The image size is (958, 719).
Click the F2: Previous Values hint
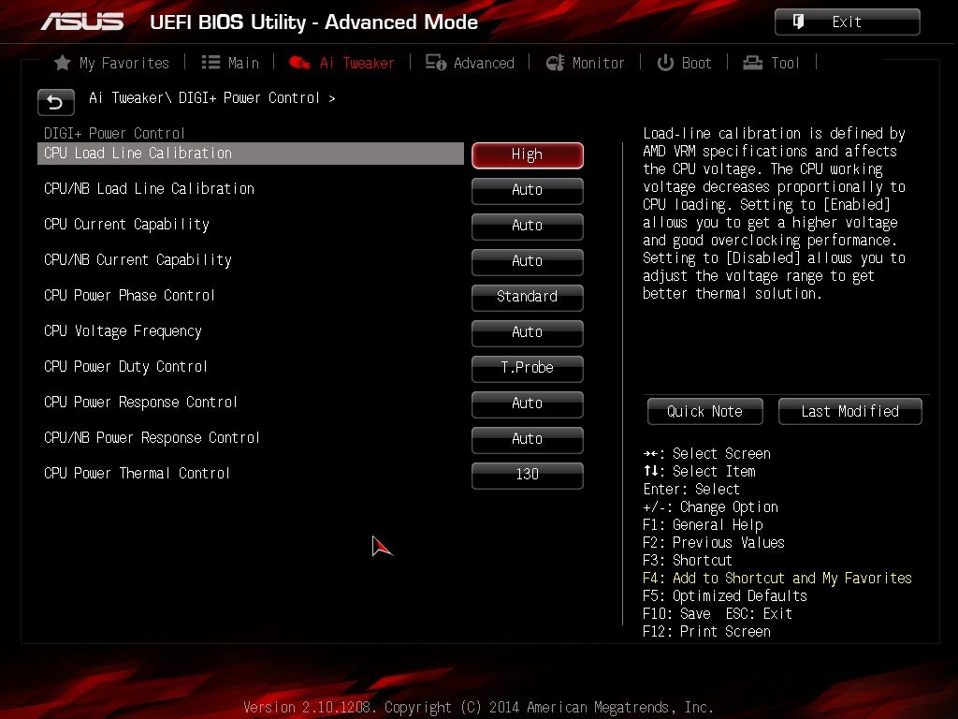click(714, 543)
